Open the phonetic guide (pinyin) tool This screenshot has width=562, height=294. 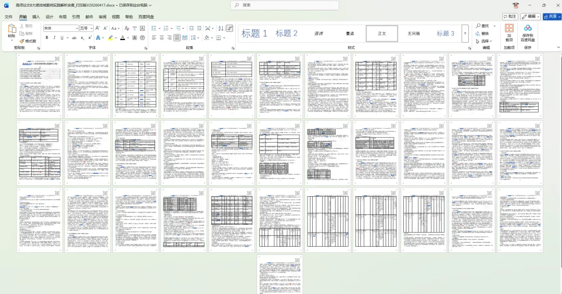coord(135,28)
